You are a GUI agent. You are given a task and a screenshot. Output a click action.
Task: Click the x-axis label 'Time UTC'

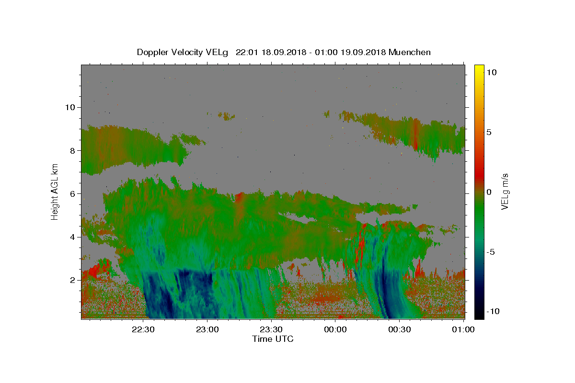coord(273,339)
